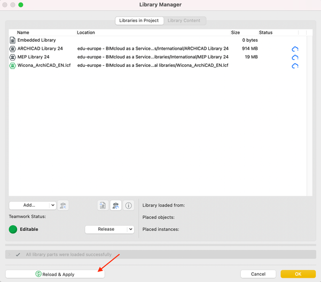
Task: Confirm with the OK button
Action: [298, 274]
